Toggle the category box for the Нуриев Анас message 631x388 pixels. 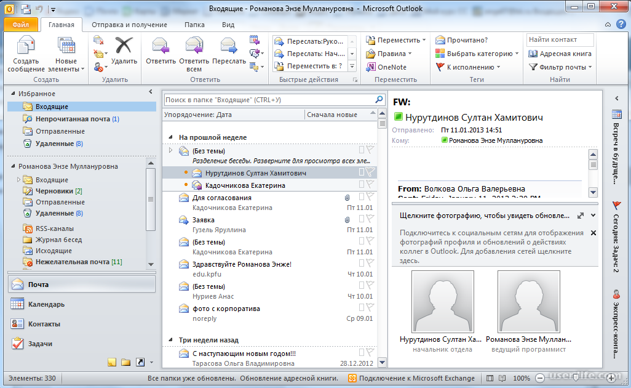tap(362, 285)
